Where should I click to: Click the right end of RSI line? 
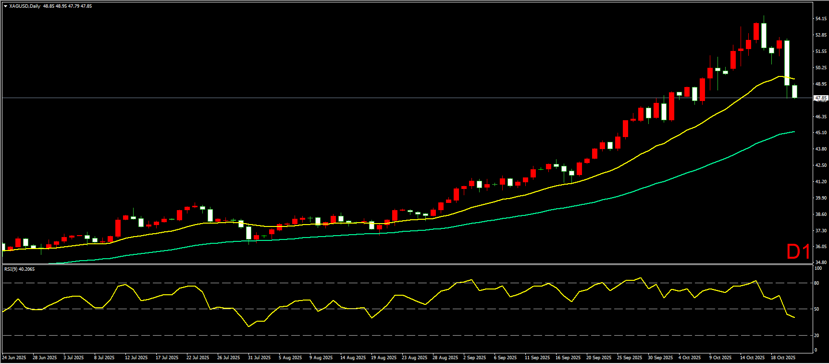[794, 317]
